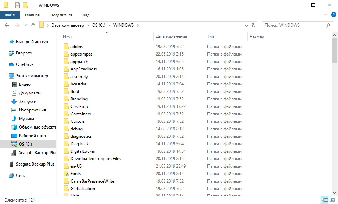Image resolution: width=338 pixels, height=204 pixels.
Task: Go up one folder level
Action: (33, 25)
